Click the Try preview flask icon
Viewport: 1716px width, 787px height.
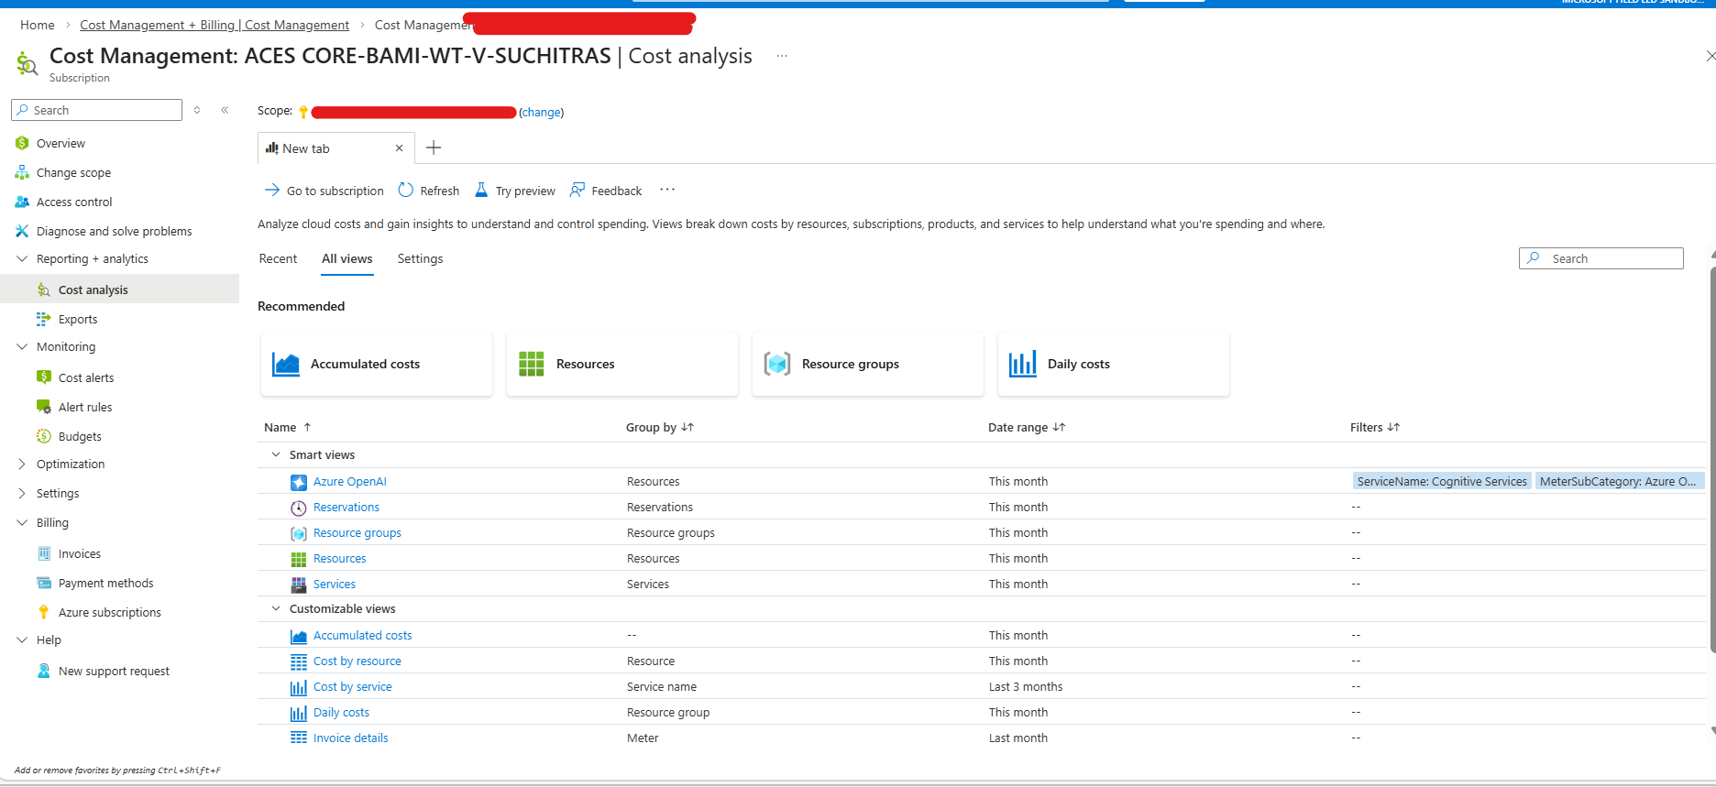[x=481, y=190]
